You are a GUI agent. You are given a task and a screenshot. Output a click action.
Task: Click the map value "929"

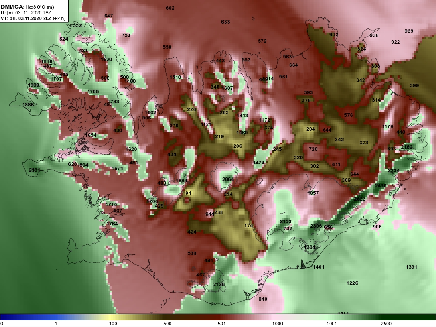[x=409, y=31]
